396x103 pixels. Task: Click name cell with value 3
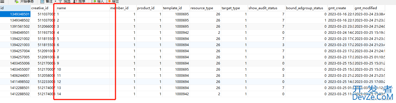click(83, 27)
